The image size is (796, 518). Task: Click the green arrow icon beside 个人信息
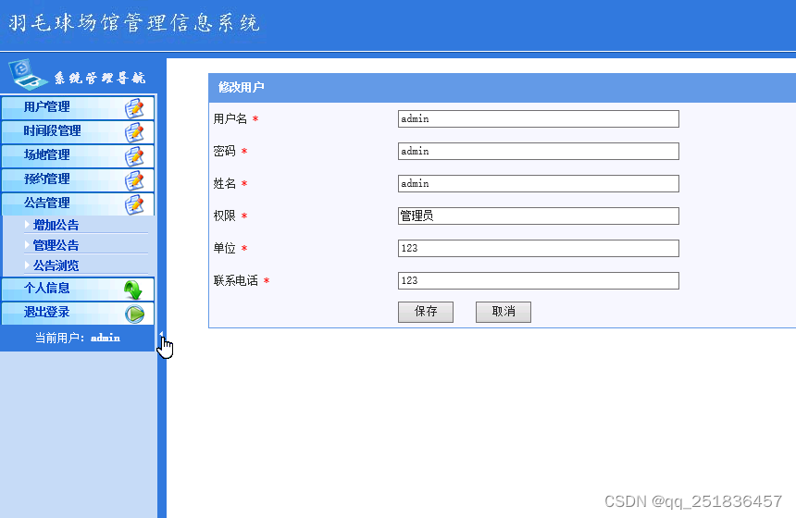pyautogui.click(x=133, y=290)
